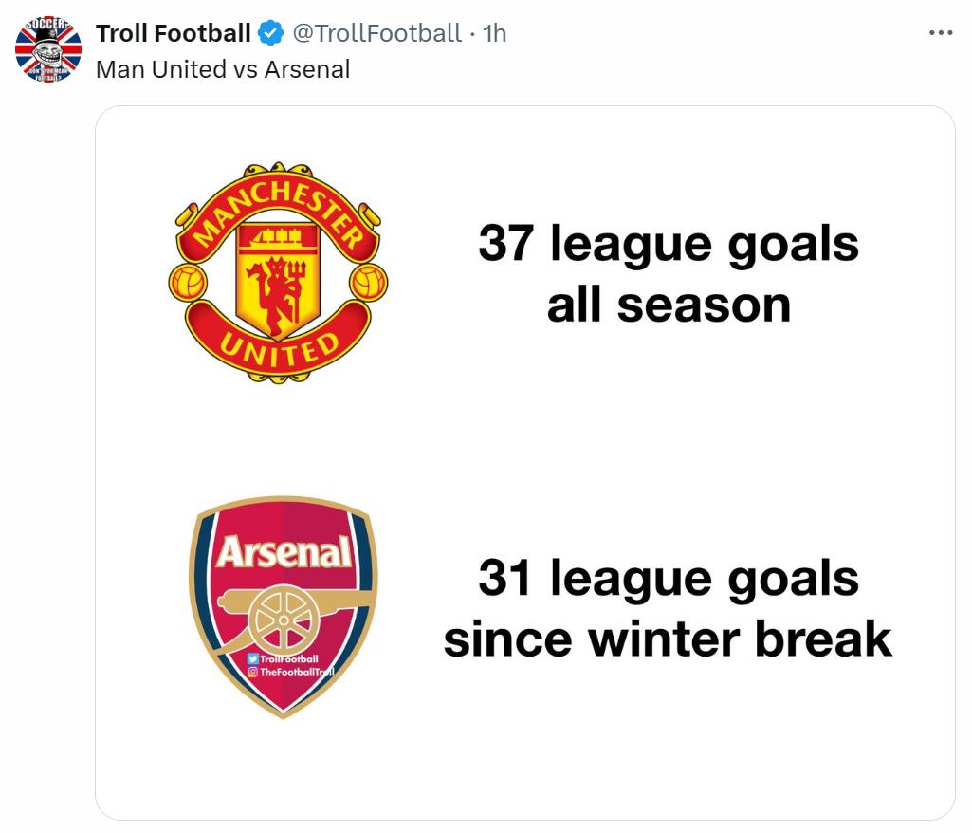The image size is (972, 833).
Task: Click the TheFootballTroll watermark text
Action: click(x=296, y=672)
